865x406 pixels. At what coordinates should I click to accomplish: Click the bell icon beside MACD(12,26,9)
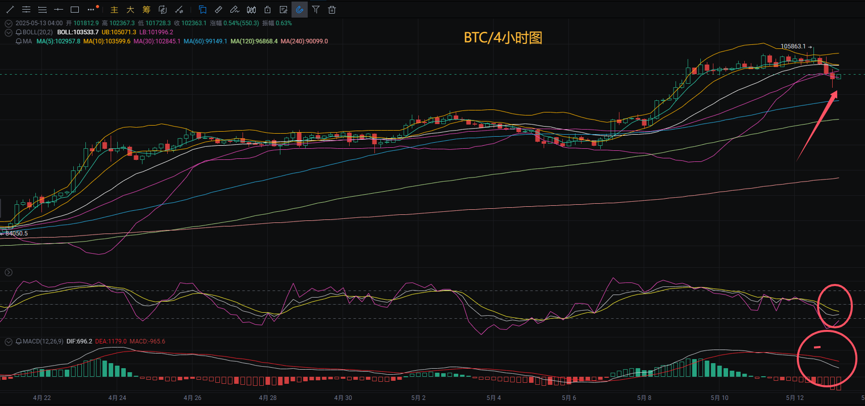coord(19,341)
